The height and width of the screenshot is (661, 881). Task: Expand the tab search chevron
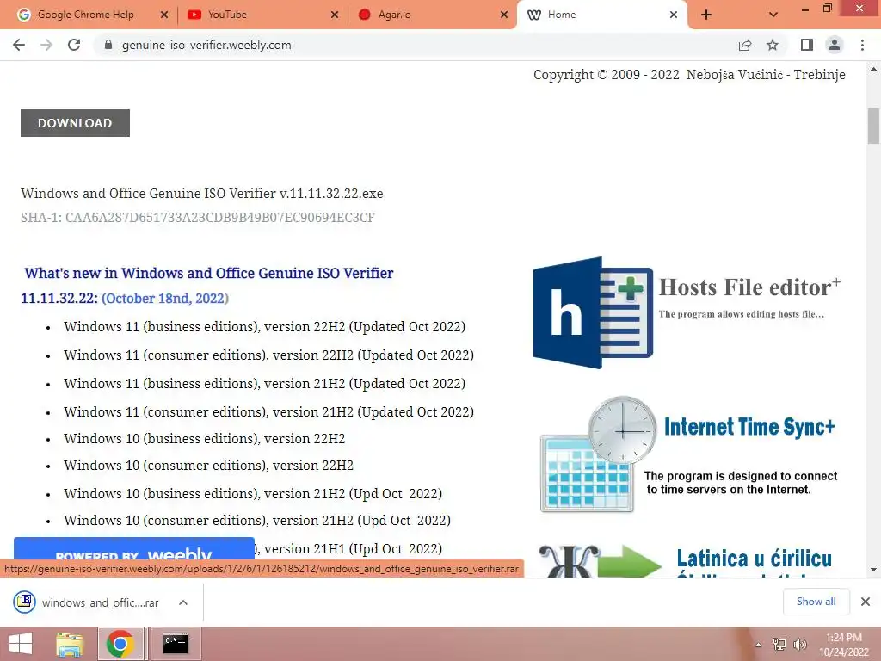[x=773, y=15]
